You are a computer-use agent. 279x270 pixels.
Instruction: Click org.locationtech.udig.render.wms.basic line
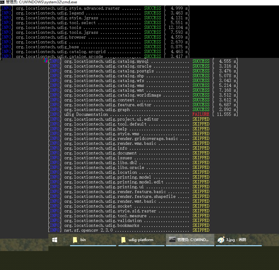(129, 143)
